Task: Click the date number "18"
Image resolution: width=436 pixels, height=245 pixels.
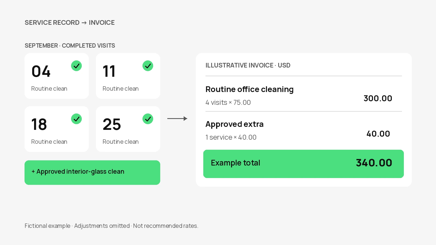Action: [x=39, y=124]
